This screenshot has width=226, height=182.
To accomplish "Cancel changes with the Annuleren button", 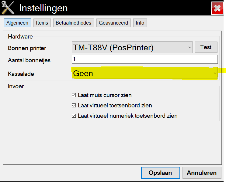I will click(202, 173).
